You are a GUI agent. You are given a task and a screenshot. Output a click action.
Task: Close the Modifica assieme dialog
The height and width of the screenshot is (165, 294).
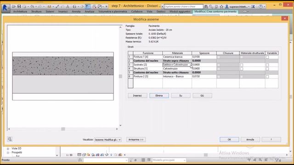point(285,18)
